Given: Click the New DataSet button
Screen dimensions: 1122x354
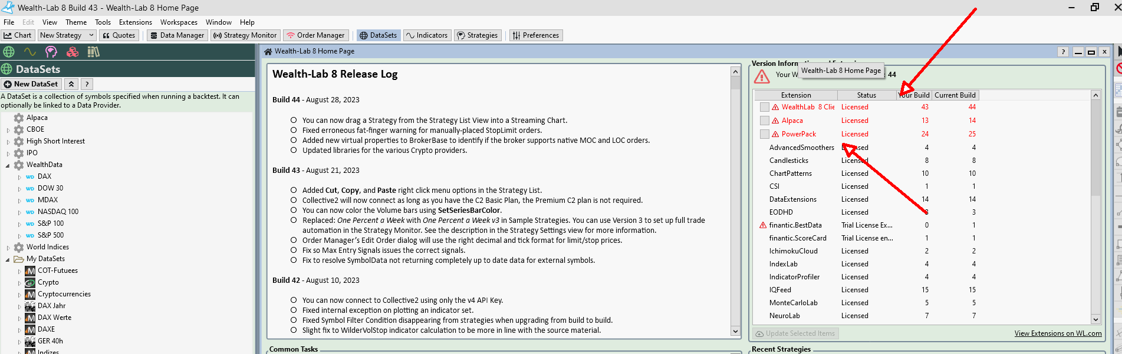Looking at the screenshot, I should (x=31, y=84).
